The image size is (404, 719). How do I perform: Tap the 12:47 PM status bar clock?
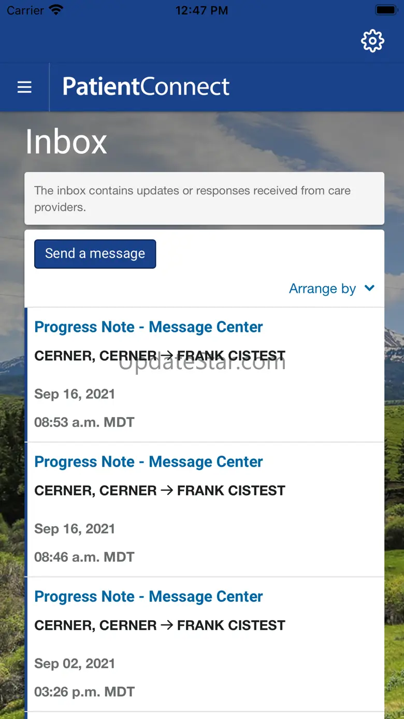201,10
